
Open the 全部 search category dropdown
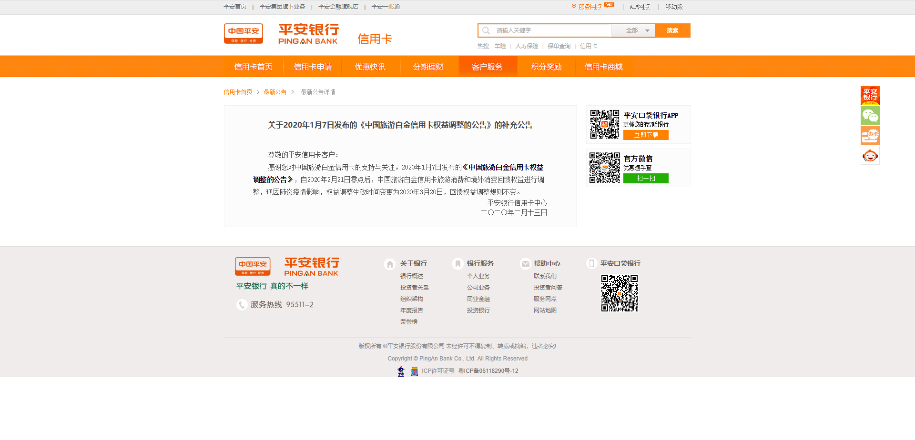pyautogui.click(x=633, y=30)
